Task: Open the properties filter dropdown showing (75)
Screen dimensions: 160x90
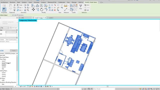Action: click(4, 28)
